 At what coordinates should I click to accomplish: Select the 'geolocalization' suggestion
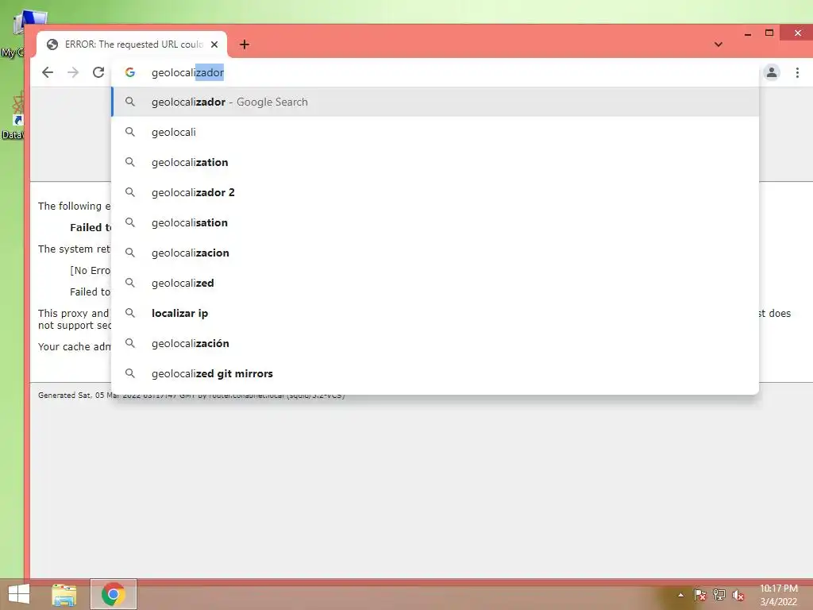tap(436, 162)
